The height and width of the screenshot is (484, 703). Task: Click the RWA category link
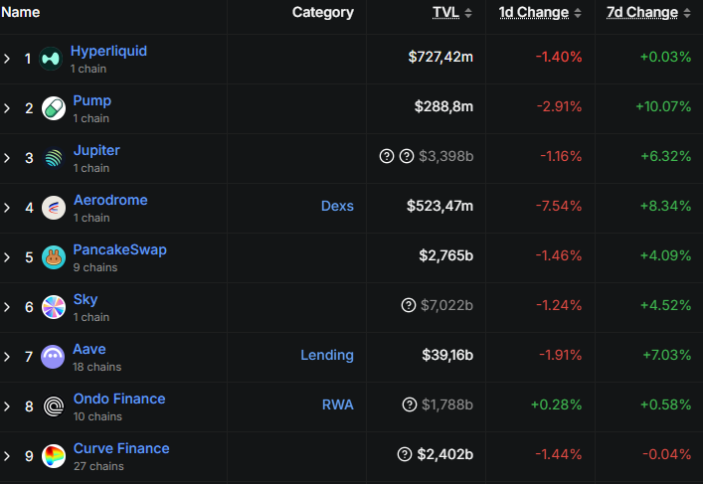337,404
